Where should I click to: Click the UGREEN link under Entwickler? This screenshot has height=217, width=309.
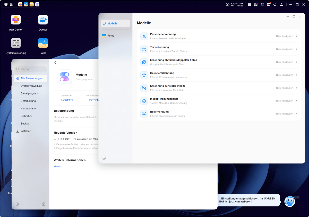[x=67, y=100]
